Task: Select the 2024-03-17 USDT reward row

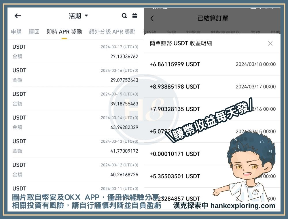Action: tap(75, 52)
